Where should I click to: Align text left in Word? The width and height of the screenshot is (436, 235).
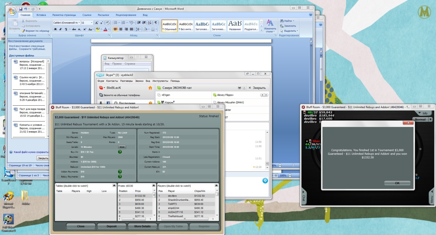coord(115,29)
